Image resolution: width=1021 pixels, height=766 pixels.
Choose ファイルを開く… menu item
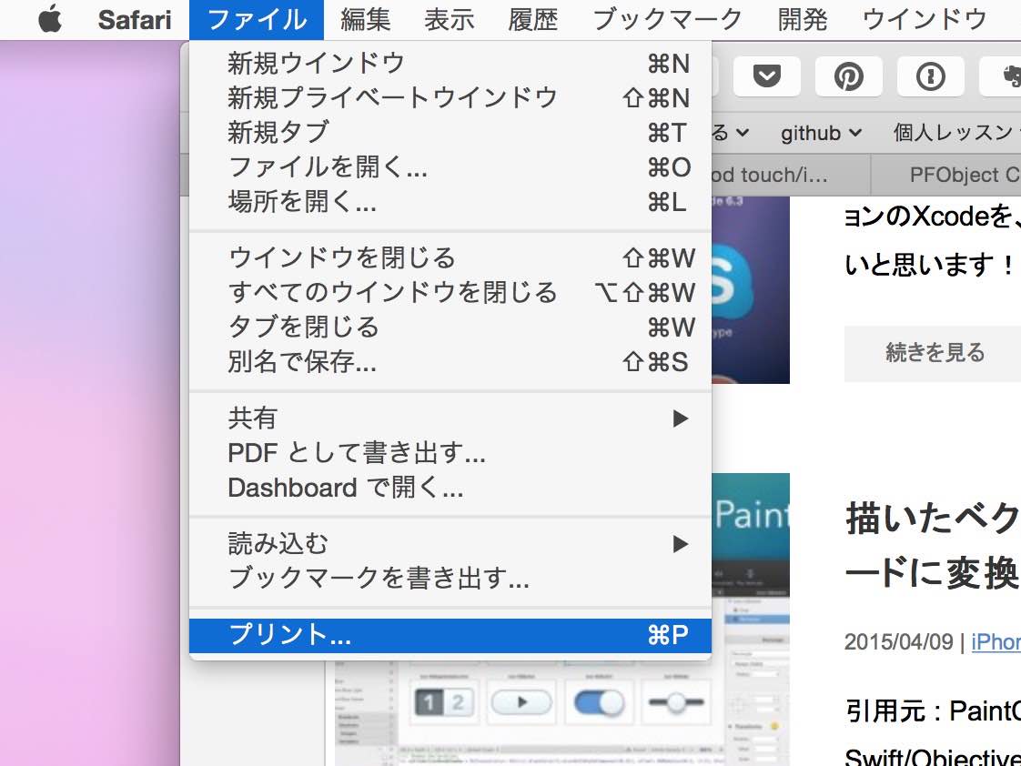pos(450,167)
